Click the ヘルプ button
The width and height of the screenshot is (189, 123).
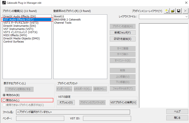[x=177, y=111]
